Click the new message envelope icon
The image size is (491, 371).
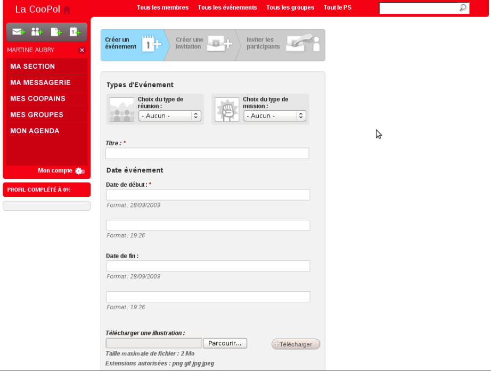click(19, 32)
